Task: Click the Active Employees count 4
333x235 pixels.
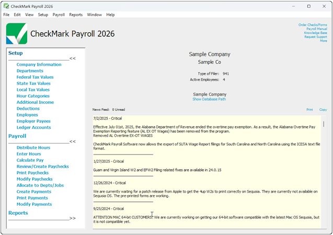Action: click(x=224, y=80)
